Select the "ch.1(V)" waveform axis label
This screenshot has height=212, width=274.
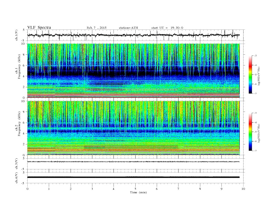pyautogui.click(x=17, y=35)
